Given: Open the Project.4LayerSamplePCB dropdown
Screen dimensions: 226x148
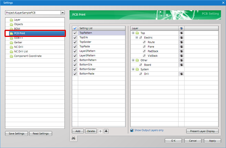Looking at the screenshot, I should click(x=63, y=13).
